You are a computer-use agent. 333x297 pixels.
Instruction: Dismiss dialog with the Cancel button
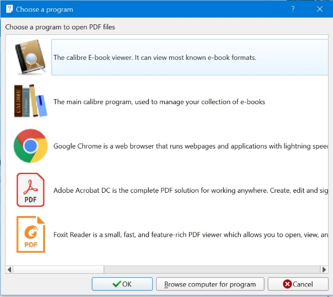click(x=298, y=284)
